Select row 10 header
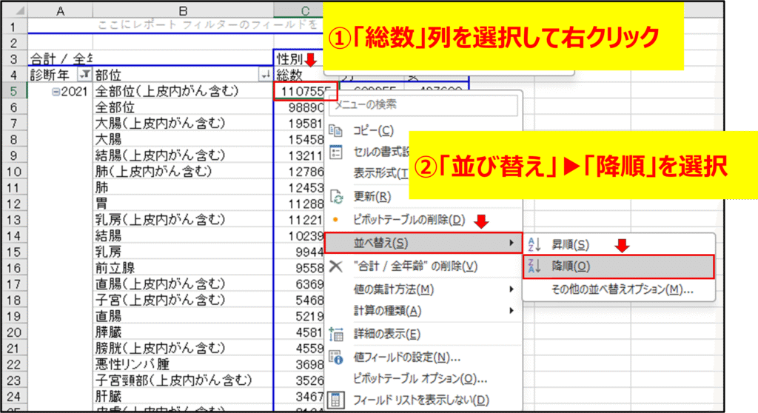This screenshot has width=758, height=413. click(13, 172)
